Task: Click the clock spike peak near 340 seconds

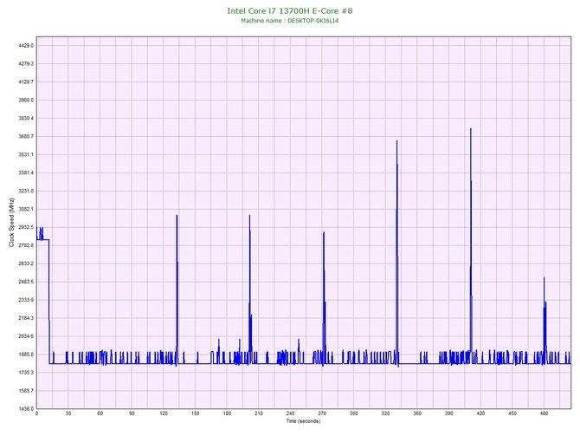Action: click(x=396, y=141)
